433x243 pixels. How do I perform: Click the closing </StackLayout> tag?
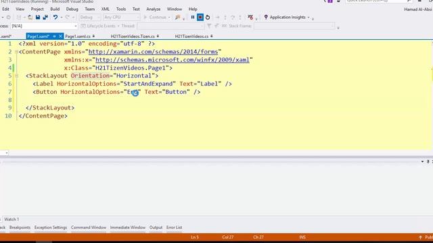point(50,108)
